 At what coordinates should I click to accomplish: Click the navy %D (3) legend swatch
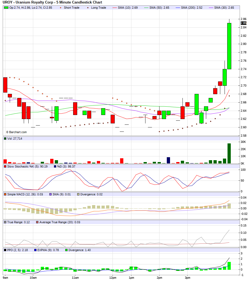pos(55,166)
